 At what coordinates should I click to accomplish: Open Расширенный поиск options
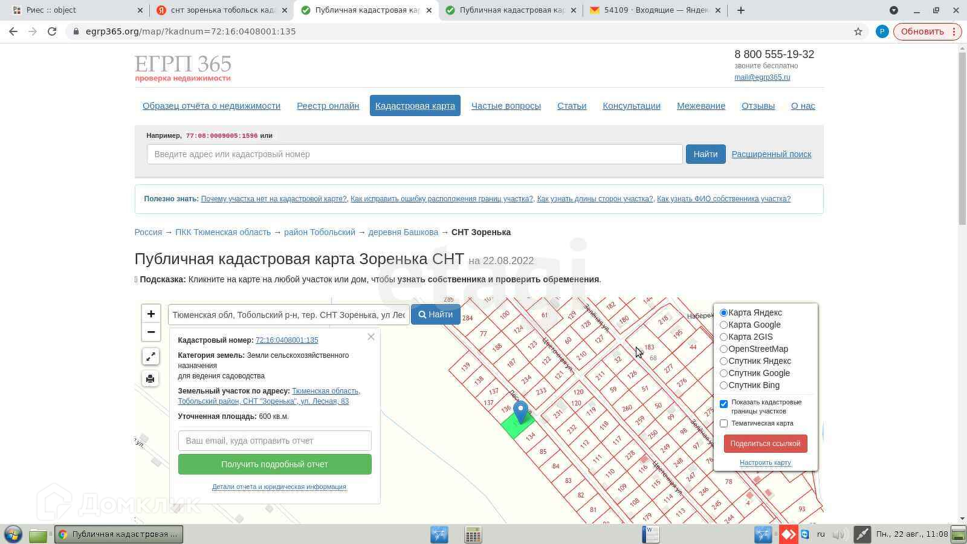click(771, 154)
